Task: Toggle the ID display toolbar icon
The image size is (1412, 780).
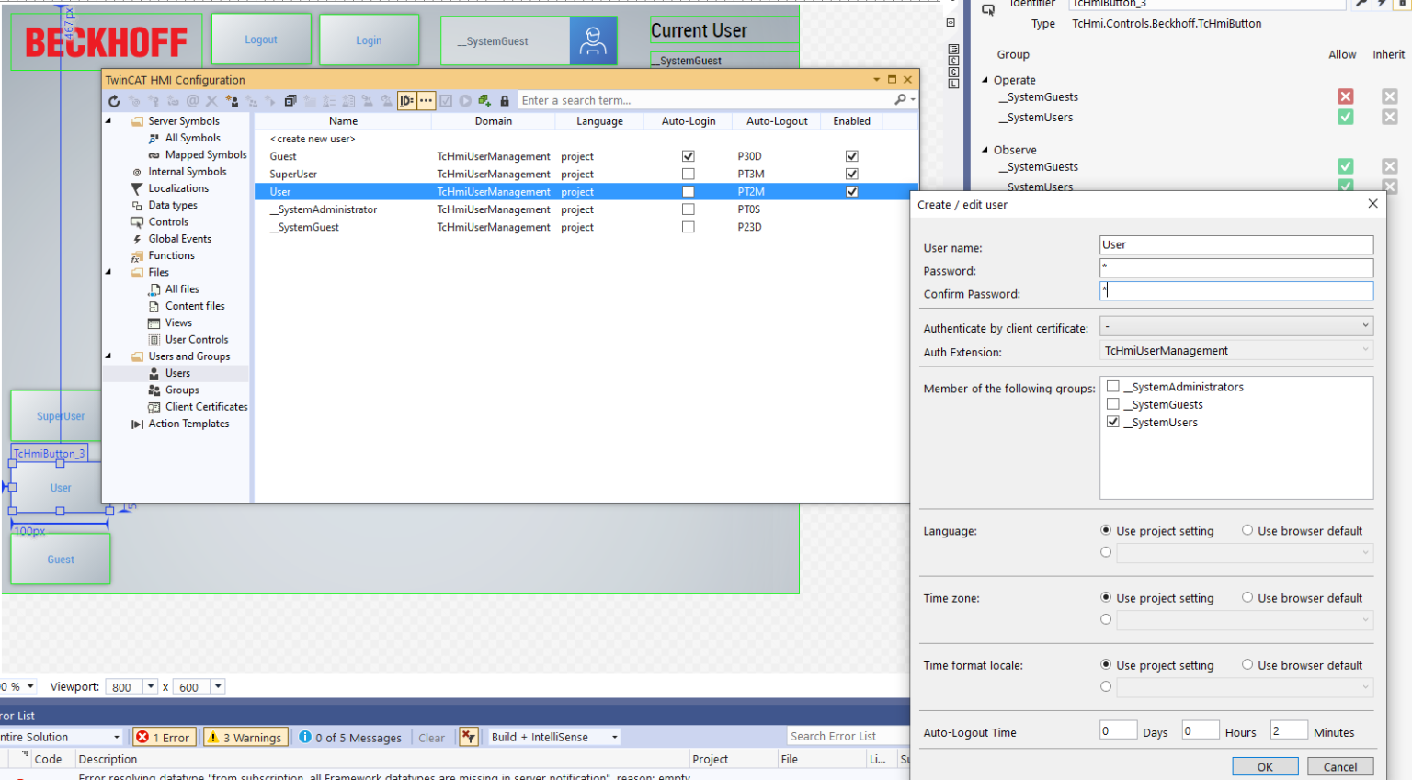Action: (x=405, y=100)
